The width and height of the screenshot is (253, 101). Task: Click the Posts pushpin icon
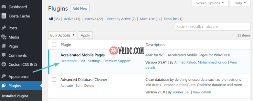coord(4,28)
